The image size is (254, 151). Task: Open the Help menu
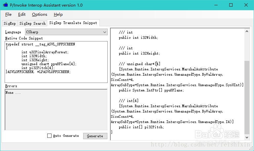[x=58, y=14]
